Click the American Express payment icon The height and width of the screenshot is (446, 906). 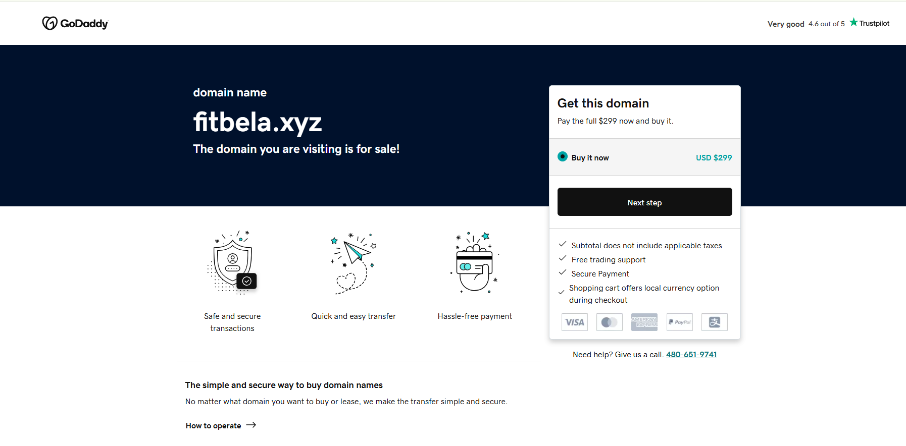coord(644,322)
